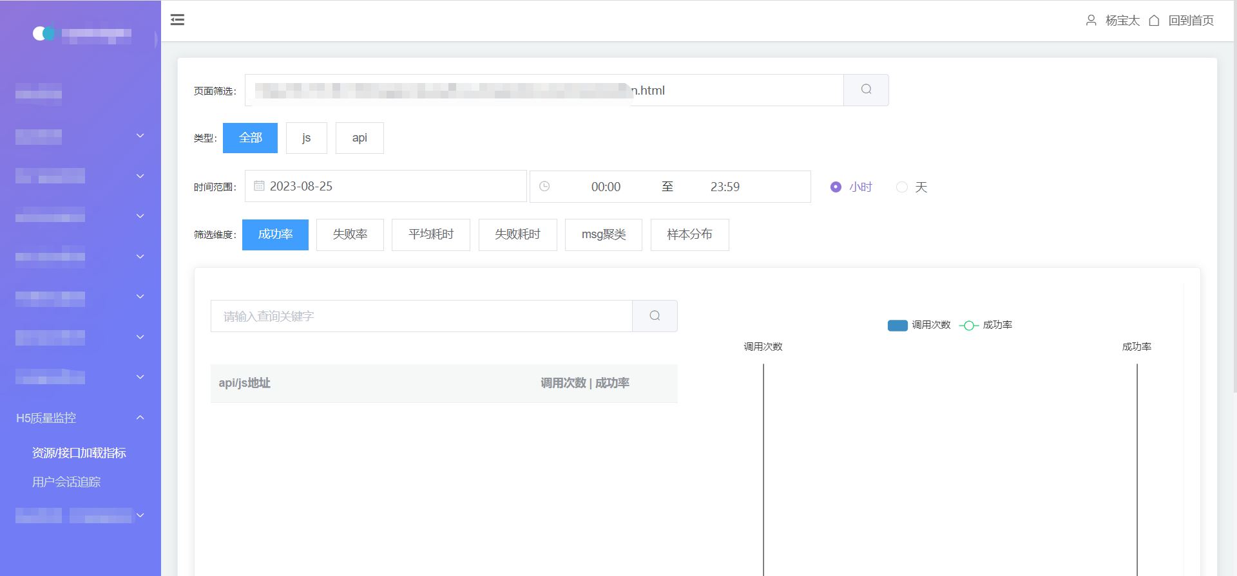This screenshot has width=1237, height=576.
Task: Click the 杨宝太 username
Action: coord(1122,21)
